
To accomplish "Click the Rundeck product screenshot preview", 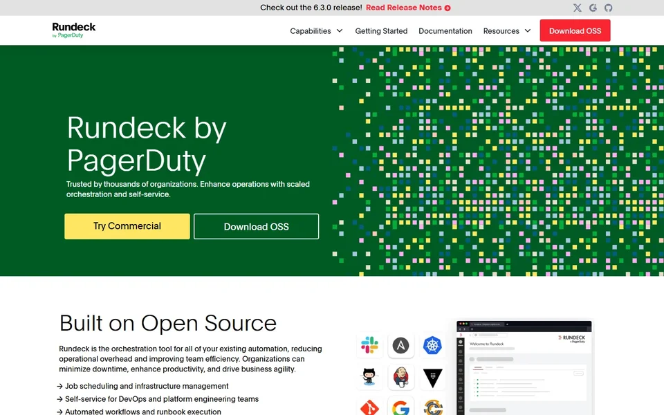I will (x=524, y=367).
